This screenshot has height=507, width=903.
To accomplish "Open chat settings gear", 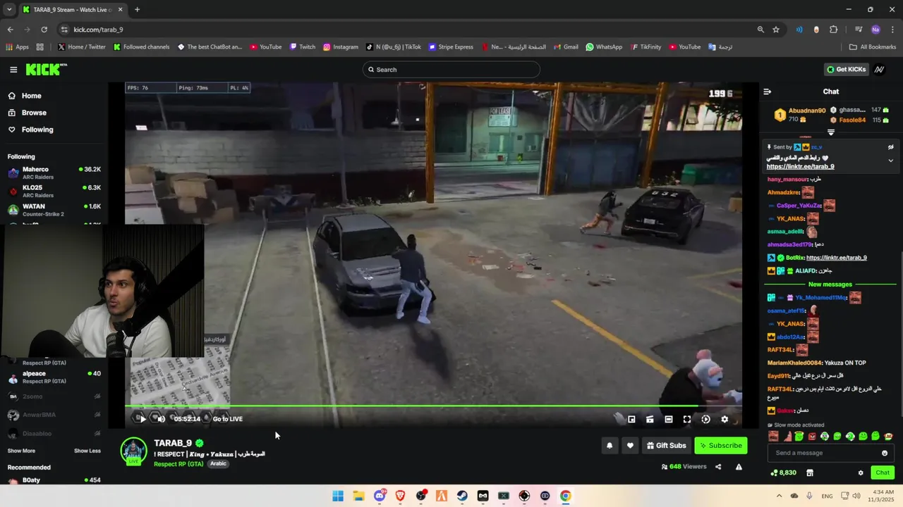I will click(x=861, y=472).
